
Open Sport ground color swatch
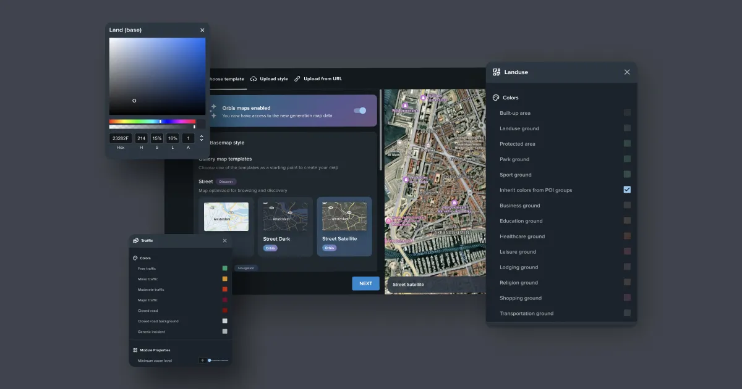pyautogui.click(x=627, y=175)
